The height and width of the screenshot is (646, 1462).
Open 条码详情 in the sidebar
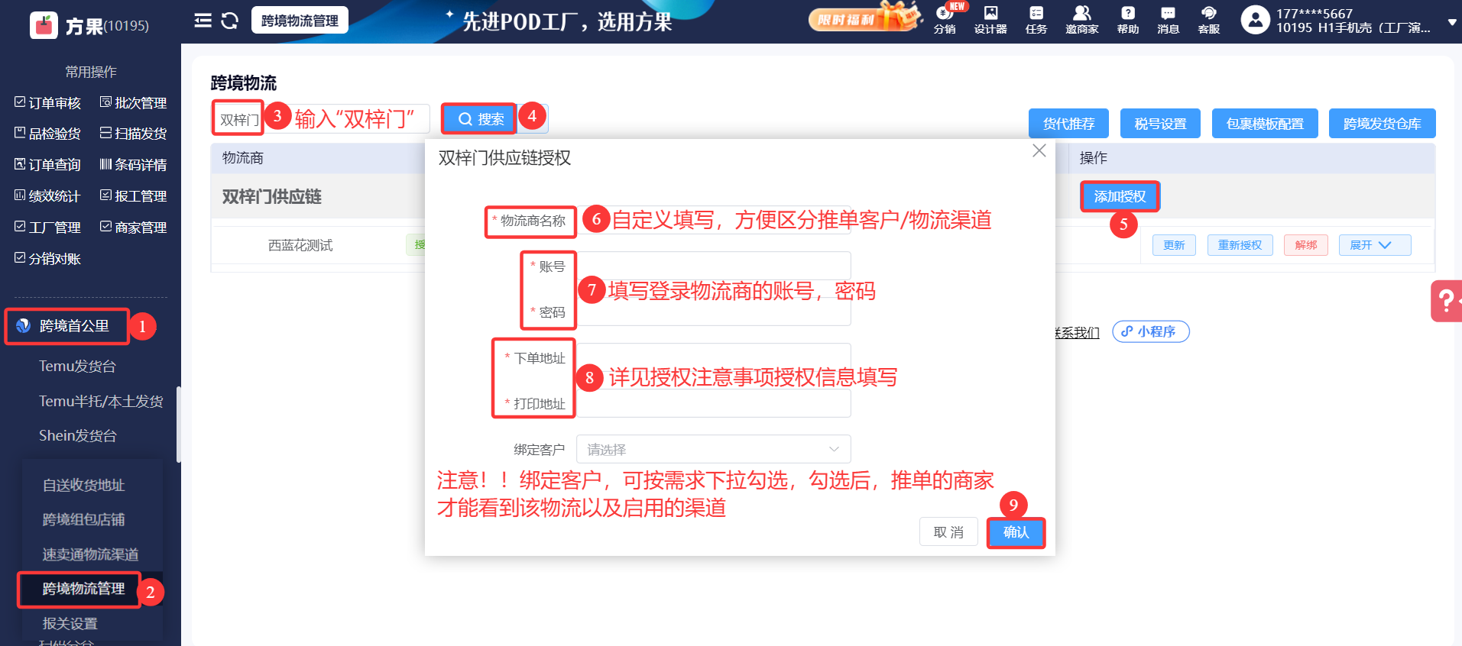point(134,165)
